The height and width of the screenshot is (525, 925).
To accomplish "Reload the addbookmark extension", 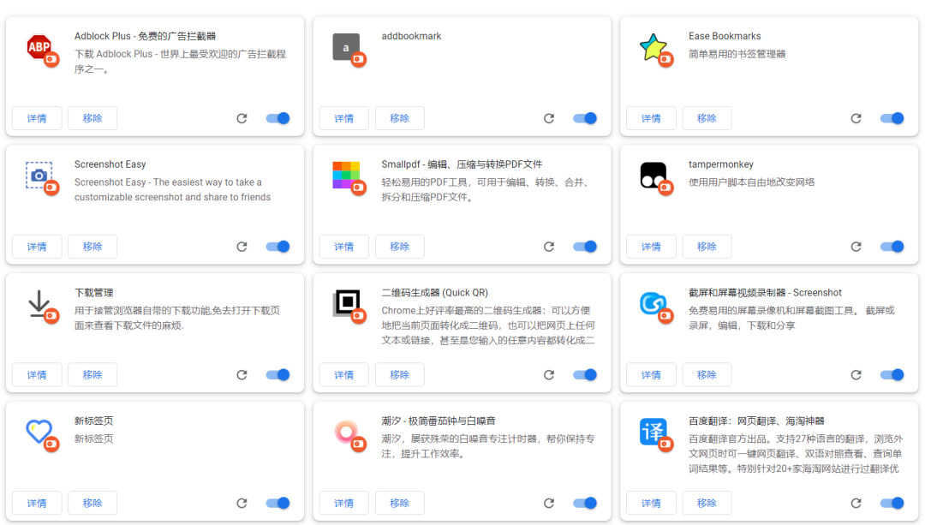I will coord(549,118).
